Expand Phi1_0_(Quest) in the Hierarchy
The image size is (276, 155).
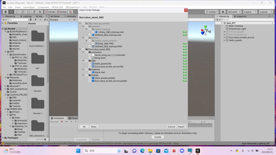click(x=224, y=31)
